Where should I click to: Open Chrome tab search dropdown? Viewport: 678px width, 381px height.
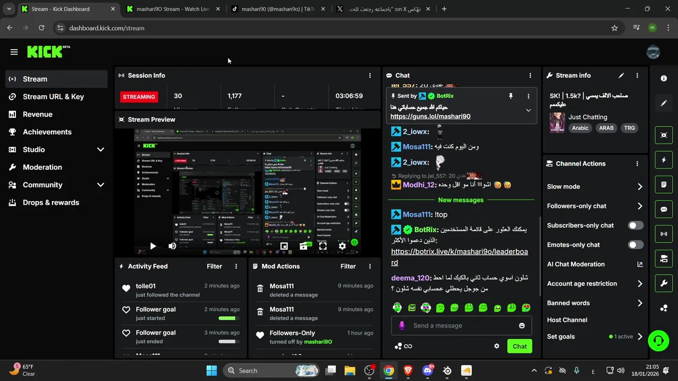[8, 9]
